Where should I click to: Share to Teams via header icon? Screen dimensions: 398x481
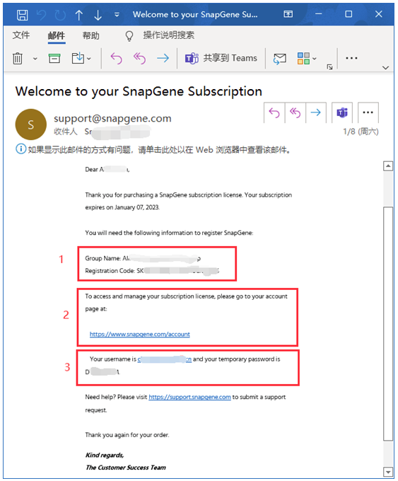[342, 112]
